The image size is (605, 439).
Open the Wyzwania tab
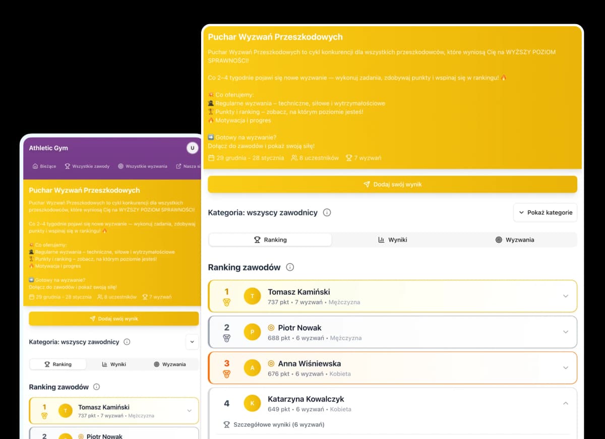tap(515, 240)
